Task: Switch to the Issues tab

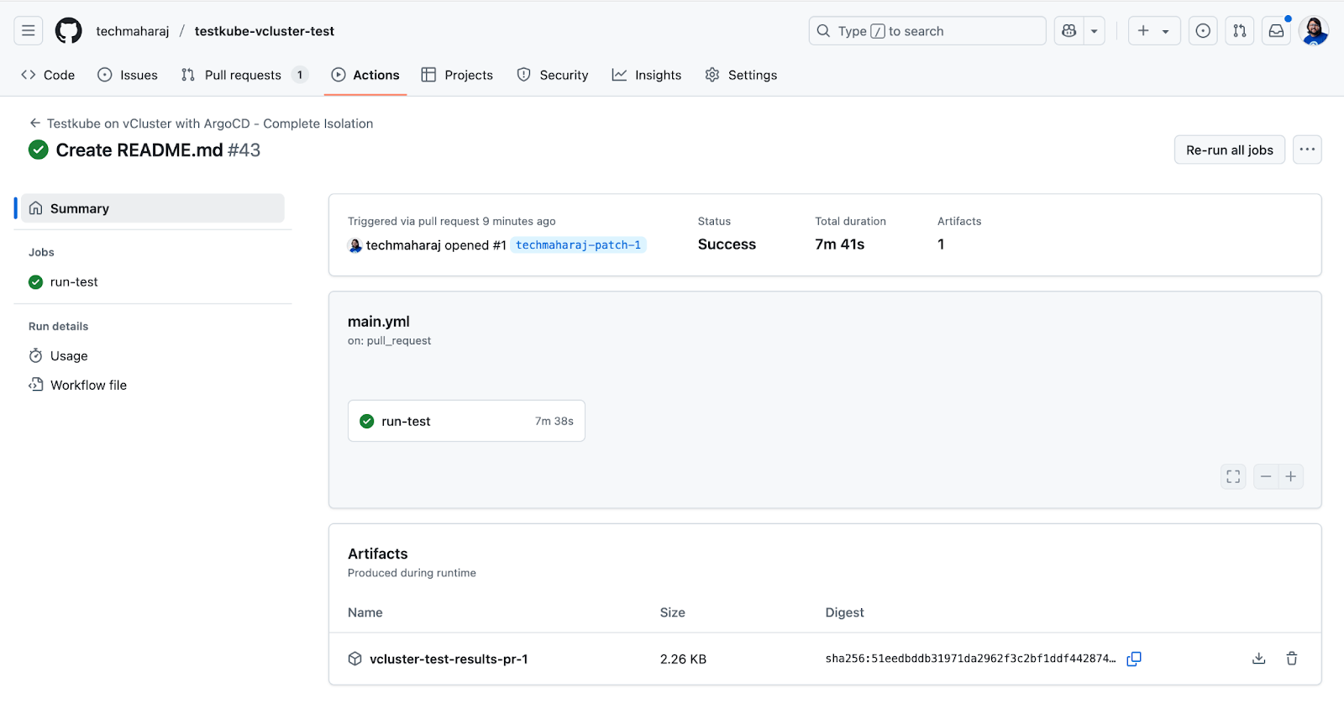Action: point(128,75)
